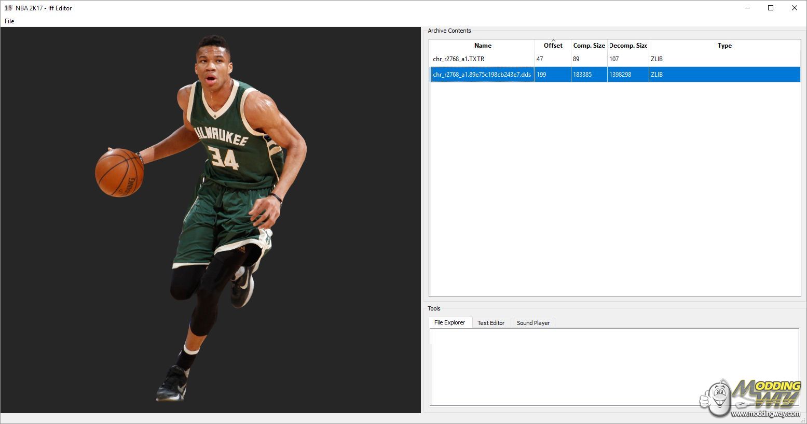Switch to the File Explorer tab
Image resolution: width=807 pixels, height=424 pixels.
[x=449, y=322]
